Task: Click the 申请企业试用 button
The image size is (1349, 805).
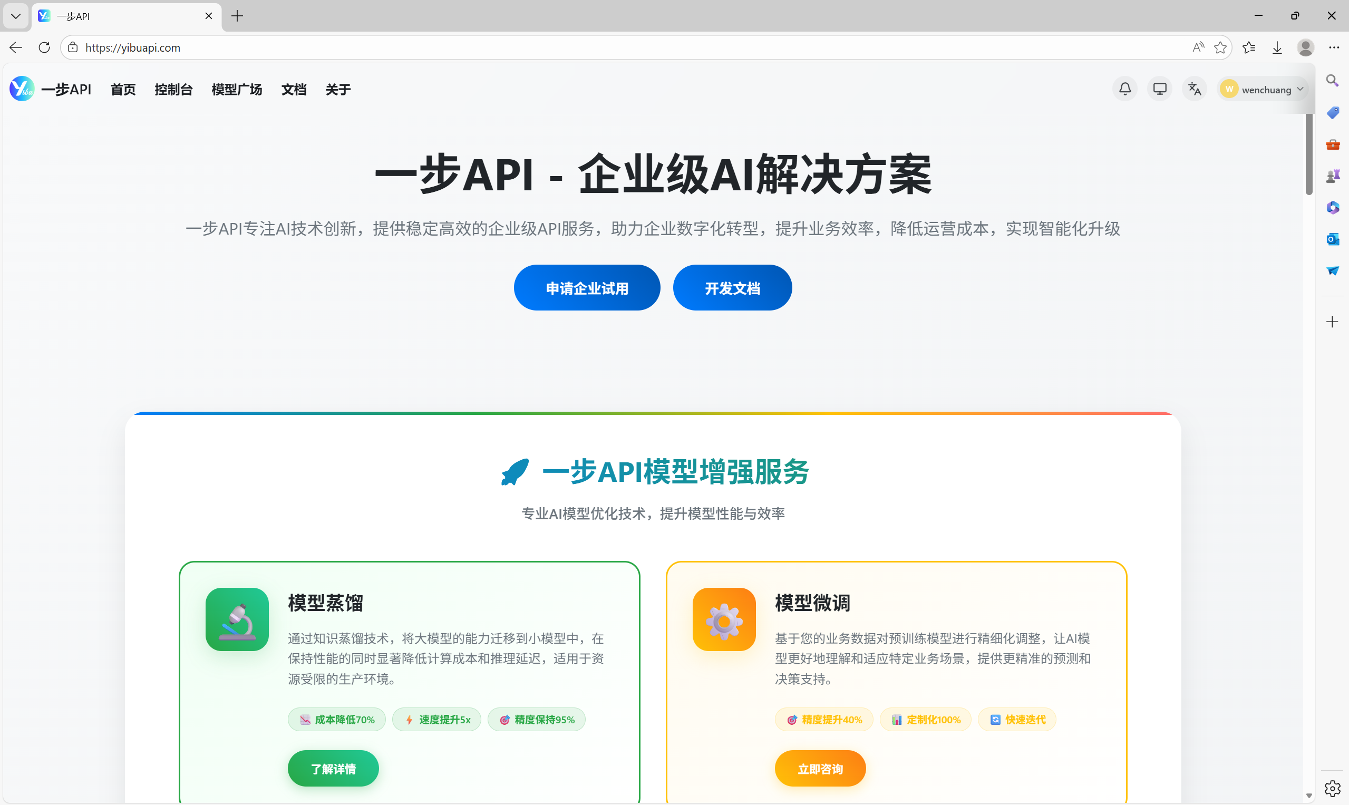Action: (586, 287)
